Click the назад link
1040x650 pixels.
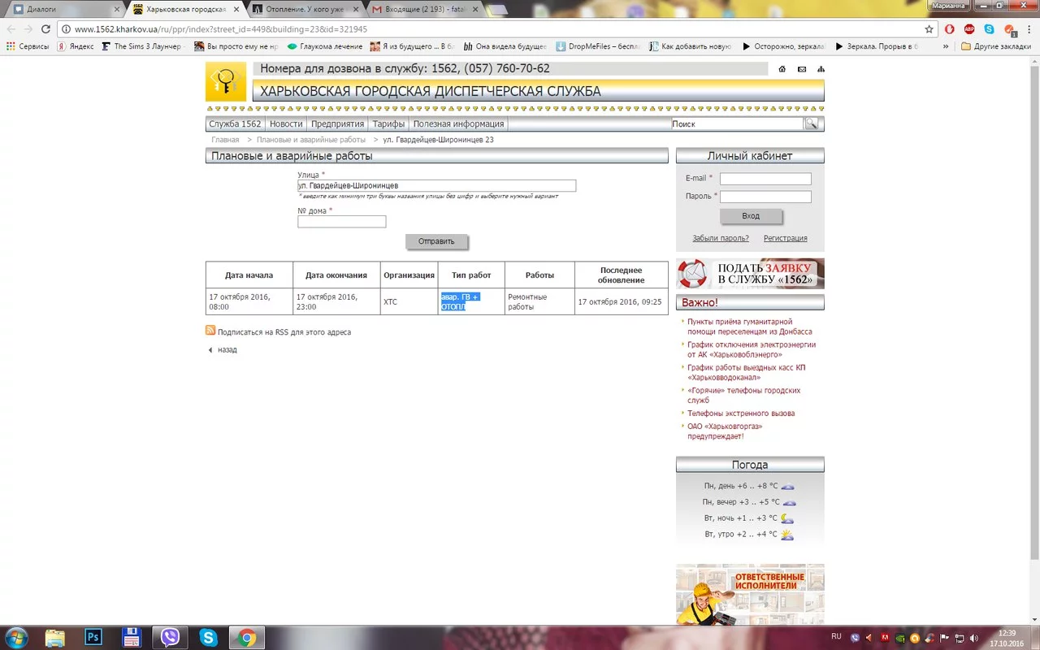(x=227, y=349)
